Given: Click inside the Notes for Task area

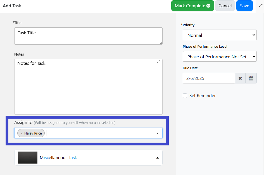Looking at the screenshot, I should 88,87.
